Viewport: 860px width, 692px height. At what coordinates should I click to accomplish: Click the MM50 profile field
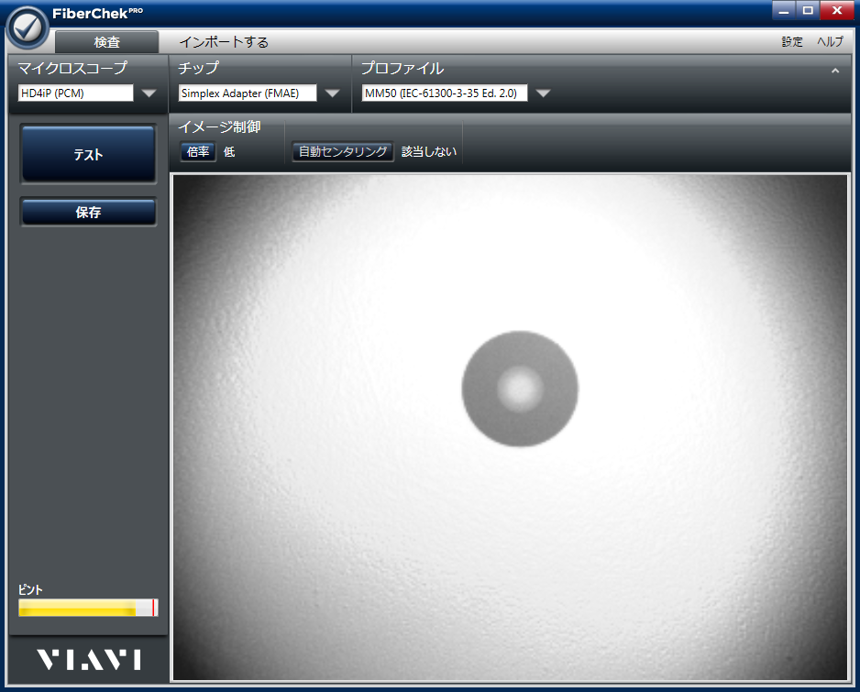(x=445, y=93)
